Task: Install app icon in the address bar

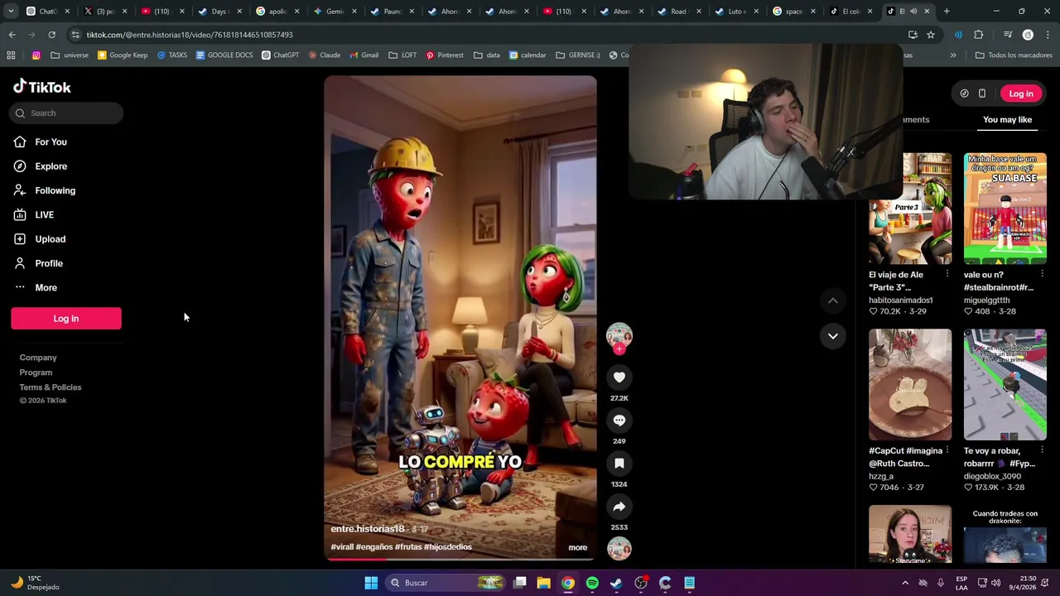Action: tap(913, 35)
